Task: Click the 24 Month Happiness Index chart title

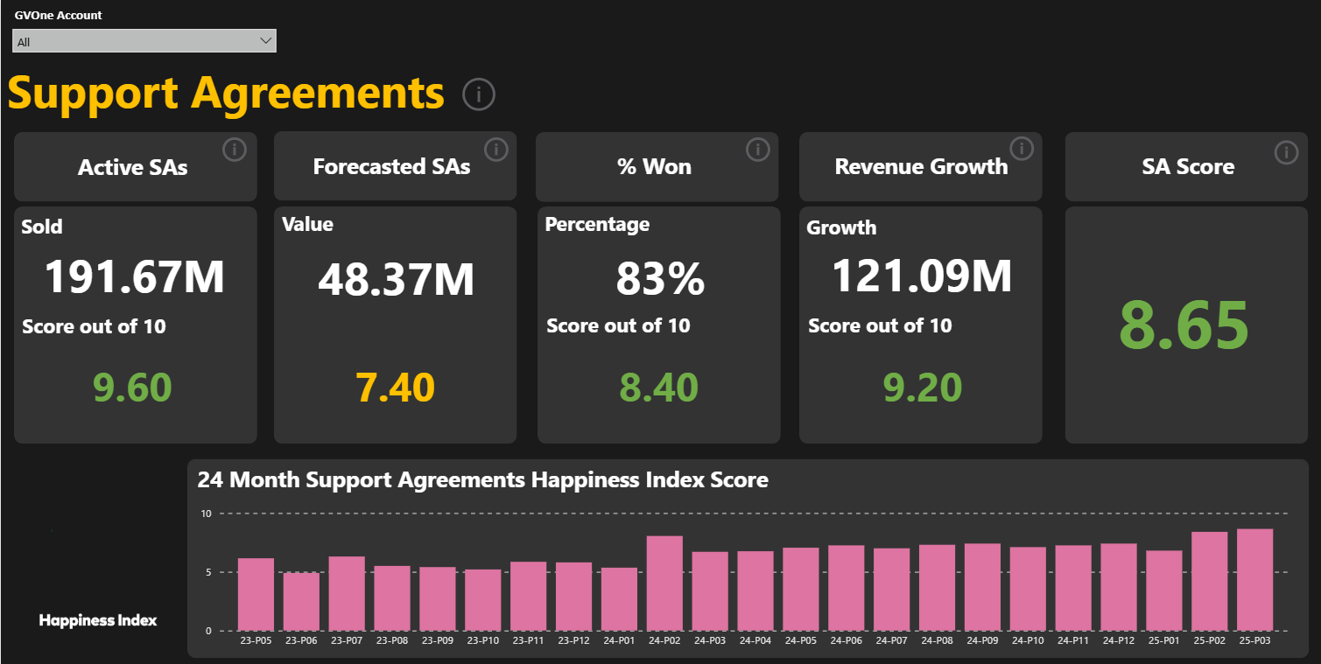Action: point(483,479)
